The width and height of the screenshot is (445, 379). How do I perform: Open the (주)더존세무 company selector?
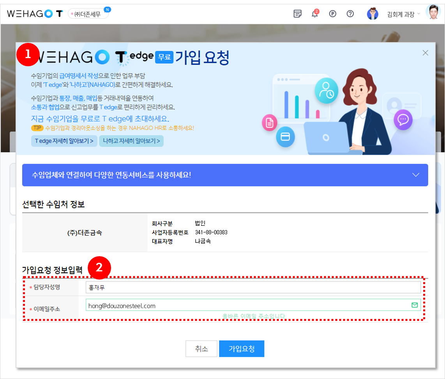88,14
